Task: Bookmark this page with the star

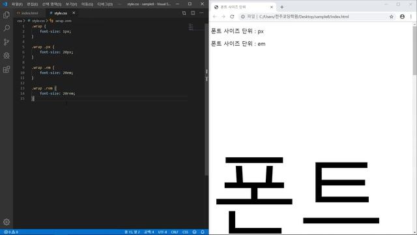Action: (x=391, y=16)
